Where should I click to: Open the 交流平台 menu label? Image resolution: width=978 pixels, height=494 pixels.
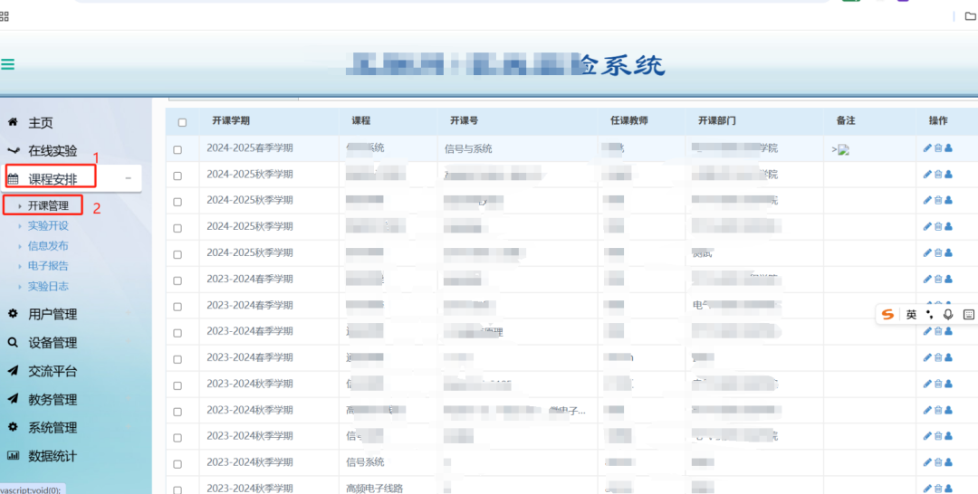53,371
